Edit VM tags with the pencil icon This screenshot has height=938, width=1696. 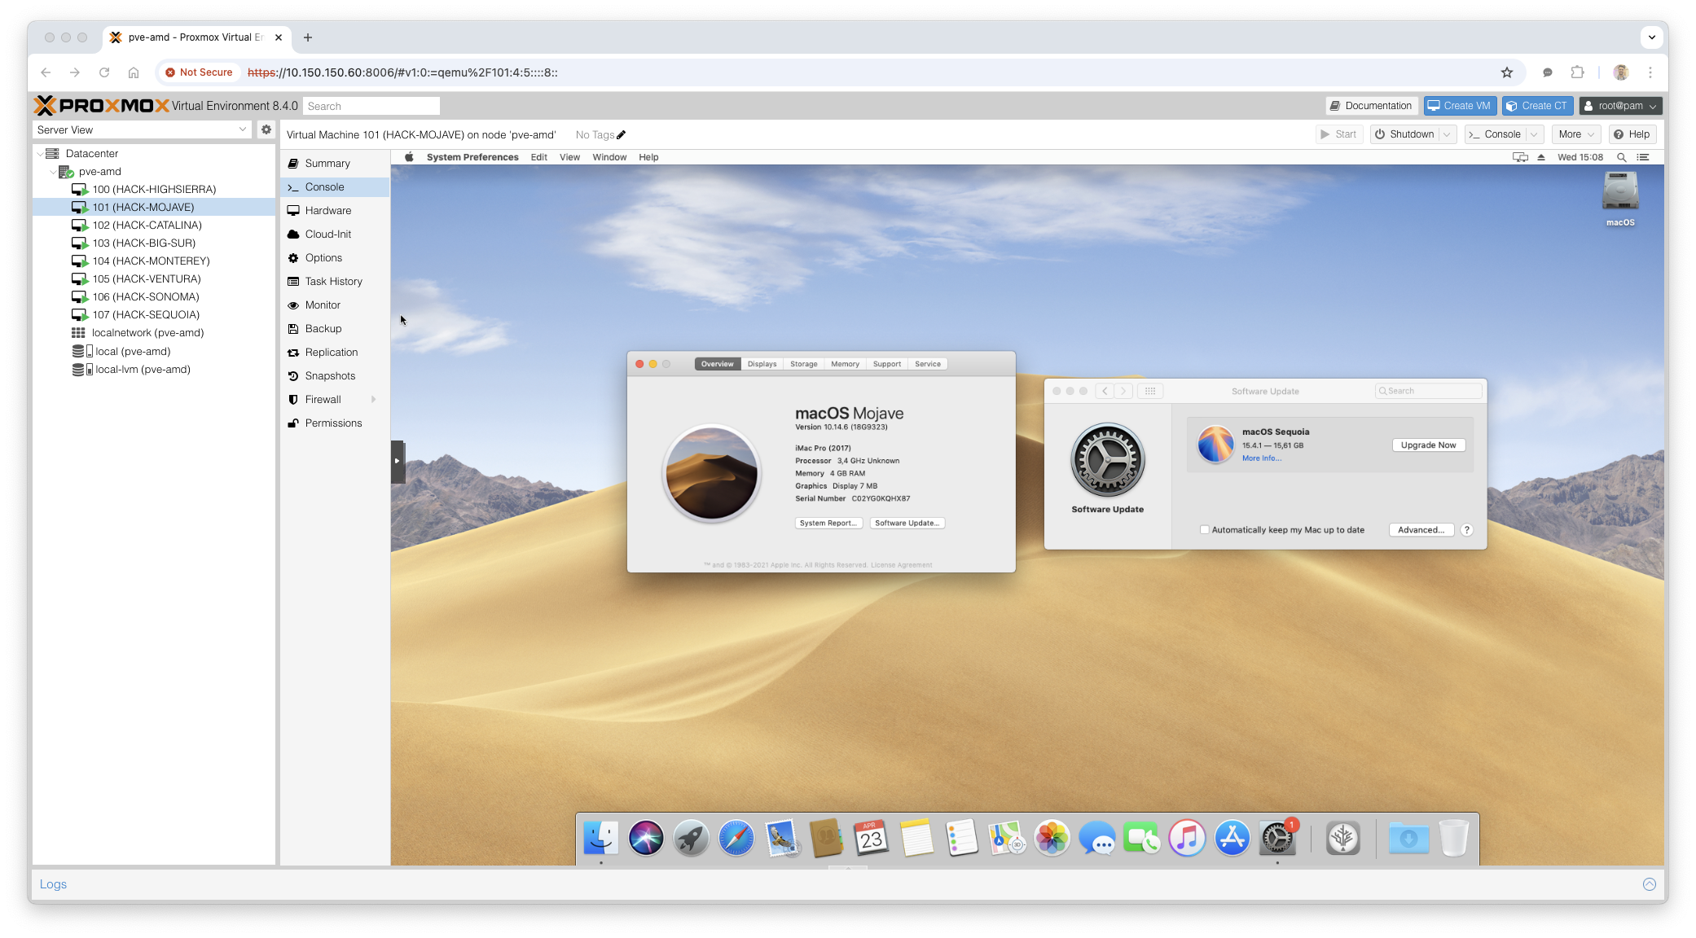[x=621, y=135]
